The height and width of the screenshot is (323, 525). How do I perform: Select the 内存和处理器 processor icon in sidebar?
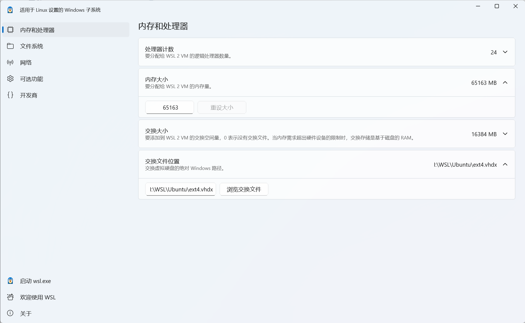click(x=10, y=30)
